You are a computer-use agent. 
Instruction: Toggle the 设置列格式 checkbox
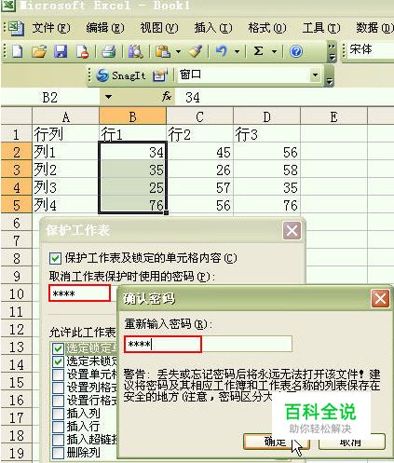[x=58, y=388]
